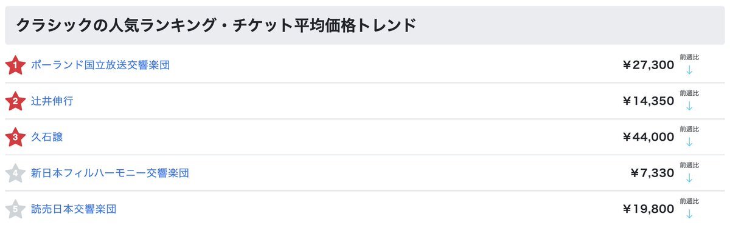Open the 辻井伸行 link

52,101
